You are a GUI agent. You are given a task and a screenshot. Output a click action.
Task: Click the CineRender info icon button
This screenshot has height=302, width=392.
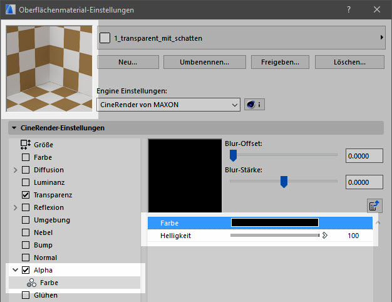pos(254,105)
